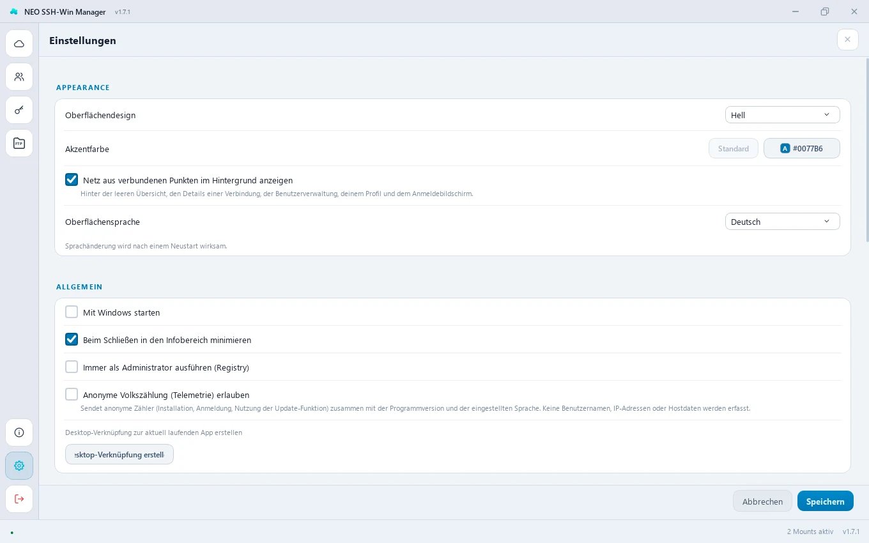Click the settings gear icon in sidebar
This screenshot has height=543, width=869.
[19, 466]
